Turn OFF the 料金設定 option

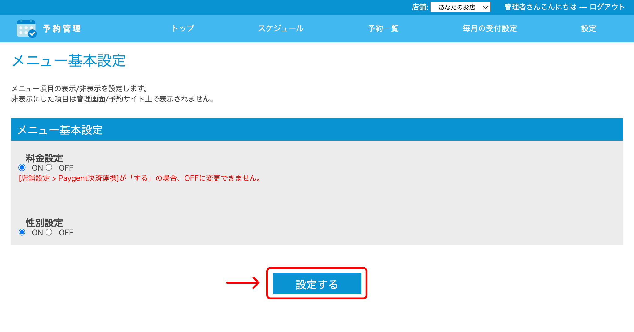point(49,168)
